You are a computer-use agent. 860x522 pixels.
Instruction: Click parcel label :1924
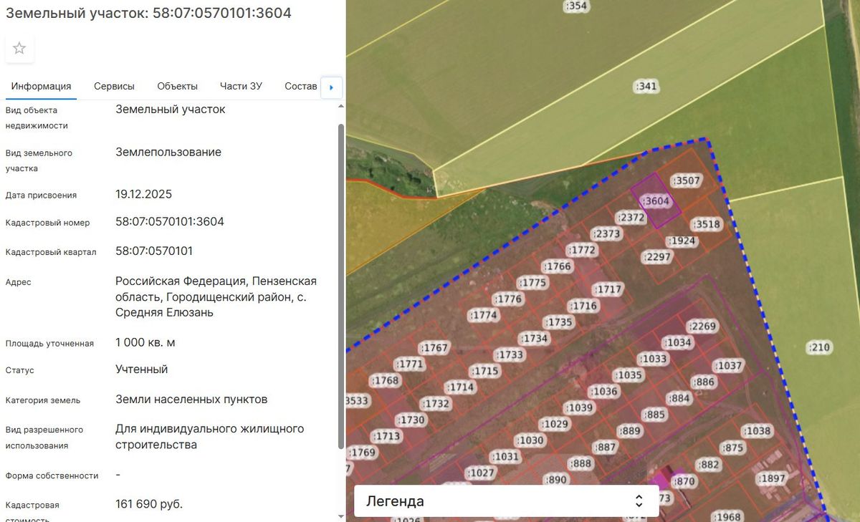[682, 241]
